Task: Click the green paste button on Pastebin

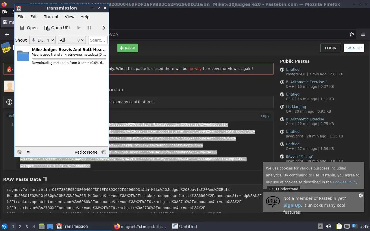Action: [127, 48]
